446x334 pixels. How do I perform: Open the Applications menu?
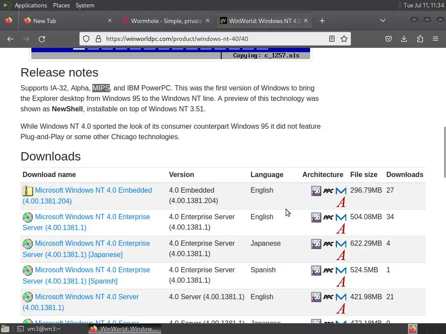(x=31, y=5)
